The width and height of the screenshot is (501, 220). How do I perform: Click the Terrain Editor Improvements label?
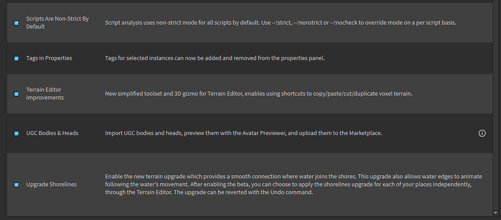pos(45,94)
